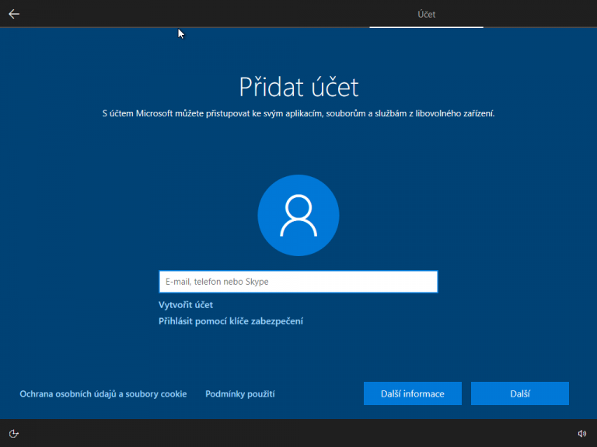Select the Účet tab
Image resolution: width=597 pixels, height=447 pixels.
click(426, 14)
